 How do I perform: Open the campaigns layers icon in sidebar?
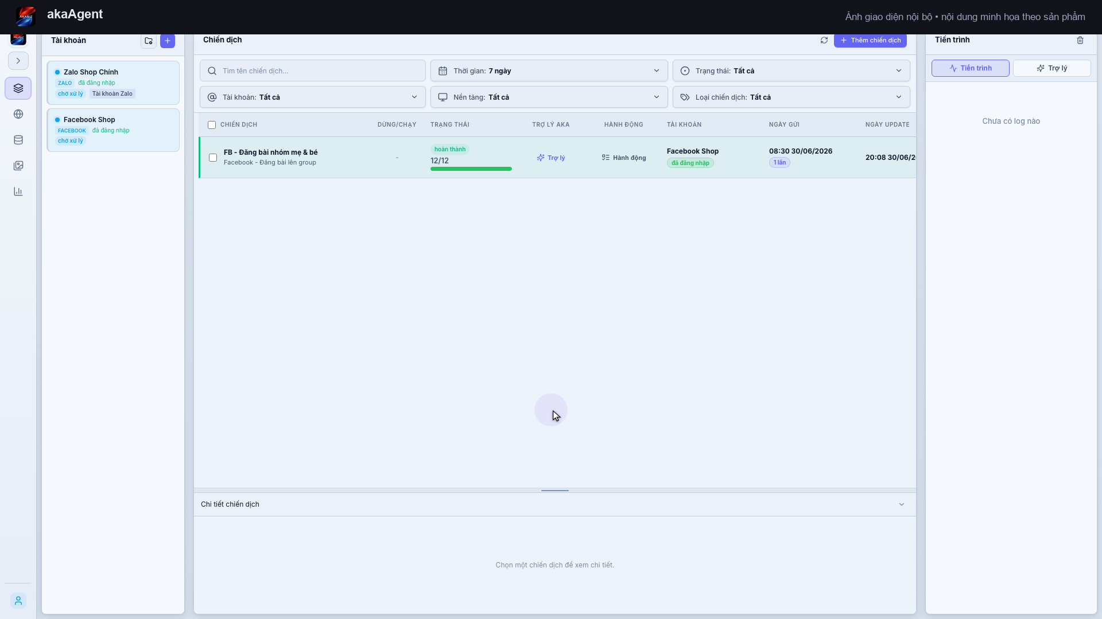tap(18, 88)
